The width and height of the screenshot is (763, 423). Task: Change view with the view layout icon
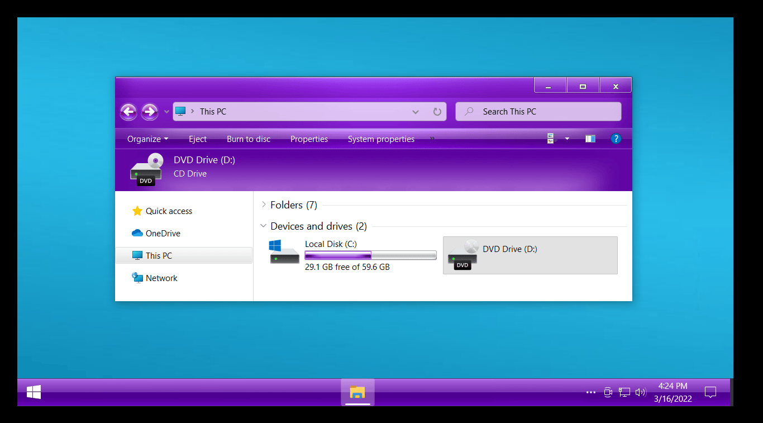[x=552, y=139]
